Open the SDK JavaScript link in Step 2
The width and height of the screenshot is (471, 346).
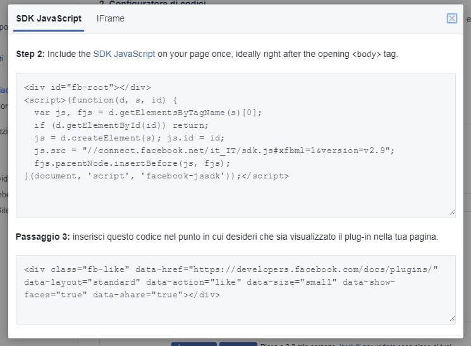tap(124, 54)
